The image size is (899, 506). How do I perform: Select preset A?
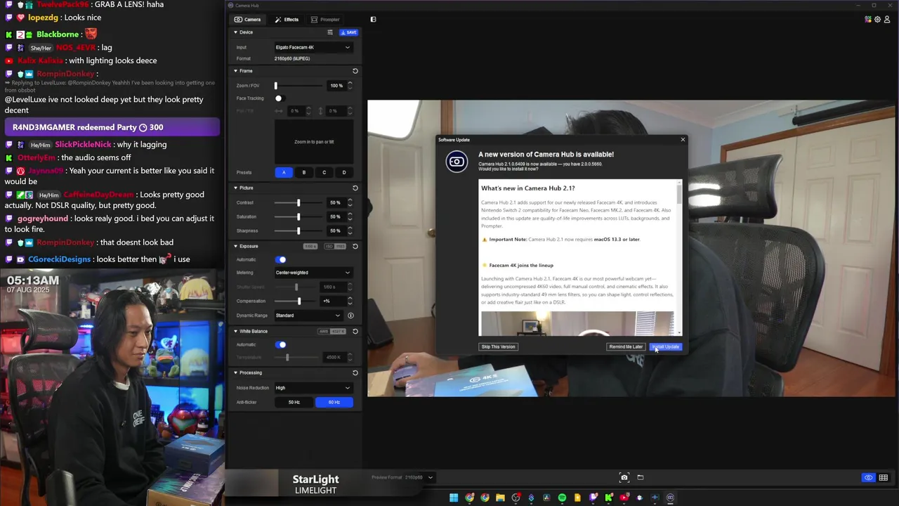[x=284, y=173]
